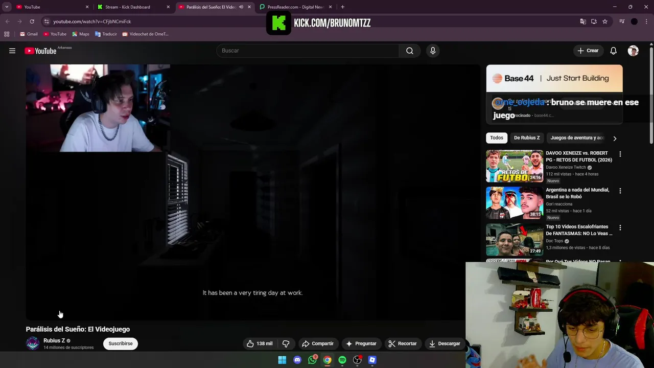The image size is (654, 368).
Task: Click text 14 millones de suscriptores
Action: (x=68, y=348)
